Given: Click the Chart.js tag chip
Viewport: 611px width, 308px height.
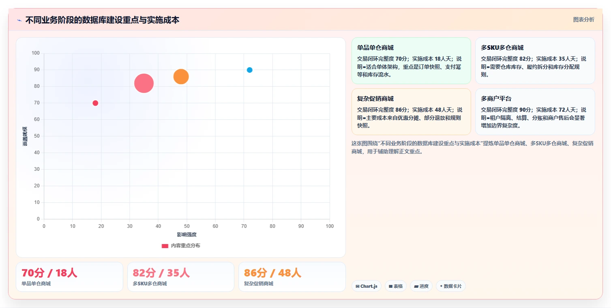Looking at the screenshot, I should (x=366, y=286).
